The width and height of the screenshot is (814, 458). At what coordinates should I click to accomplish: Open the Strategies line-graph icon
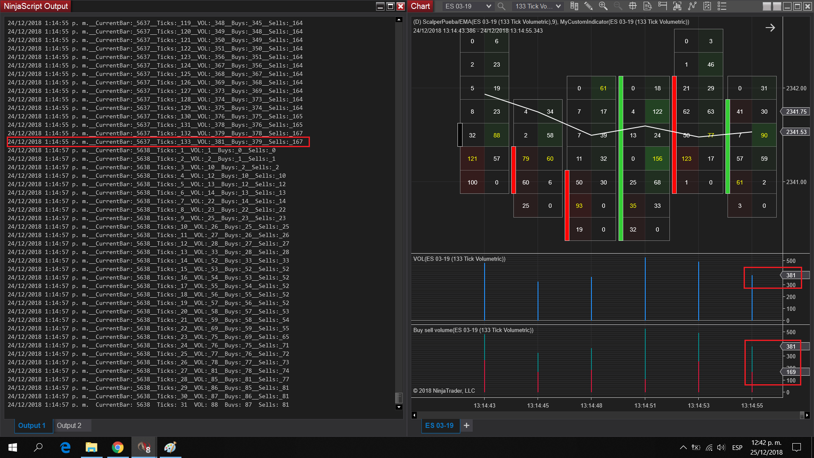692,6
